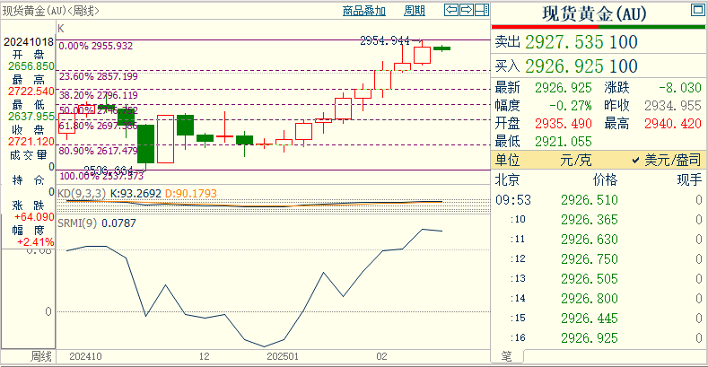Click the 涨跌 value +64.090

point(34,217)
